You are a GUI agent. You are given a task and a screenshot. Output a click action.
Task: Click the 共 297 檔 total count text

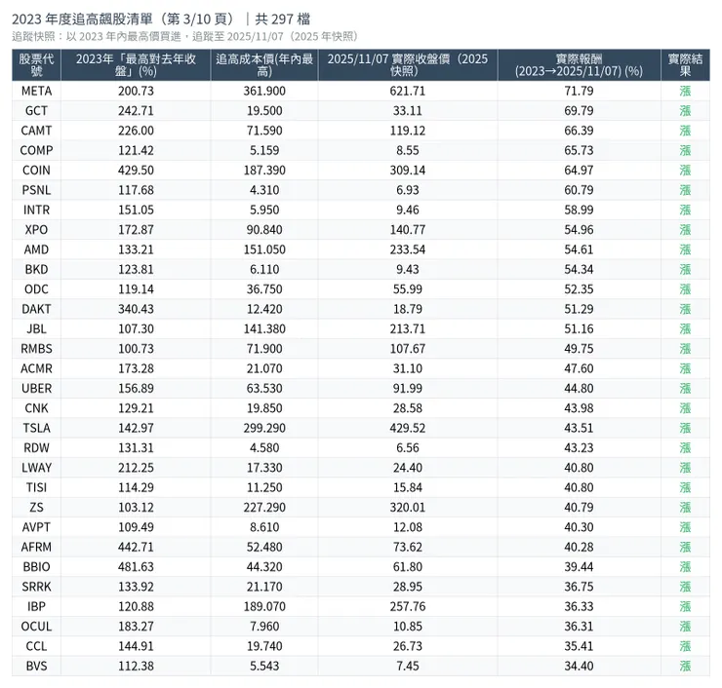tap(283, 19)
